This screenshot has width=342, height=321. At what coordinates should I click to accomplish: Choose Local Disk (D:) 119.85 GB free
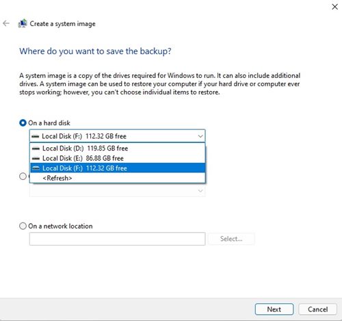[118, 149]
